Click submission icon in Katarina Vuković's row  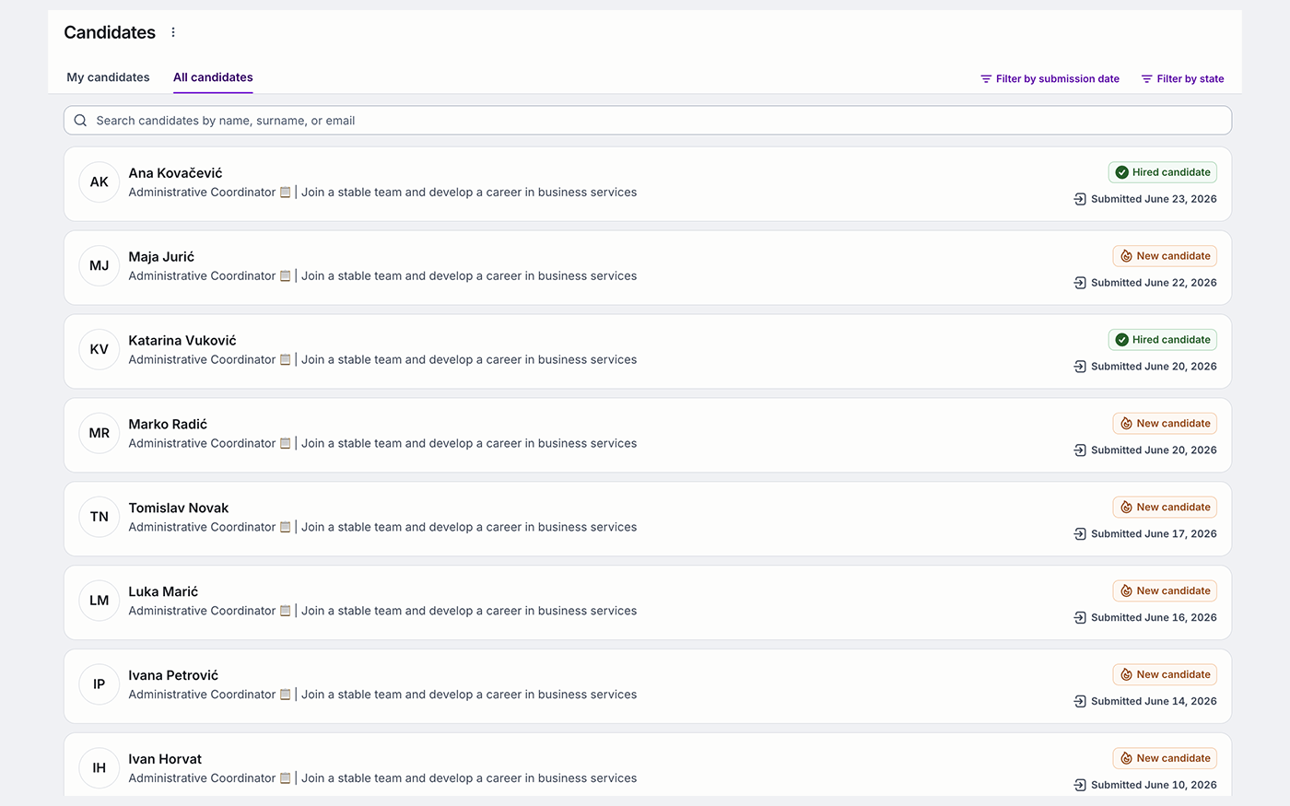tap(1080, 367)
